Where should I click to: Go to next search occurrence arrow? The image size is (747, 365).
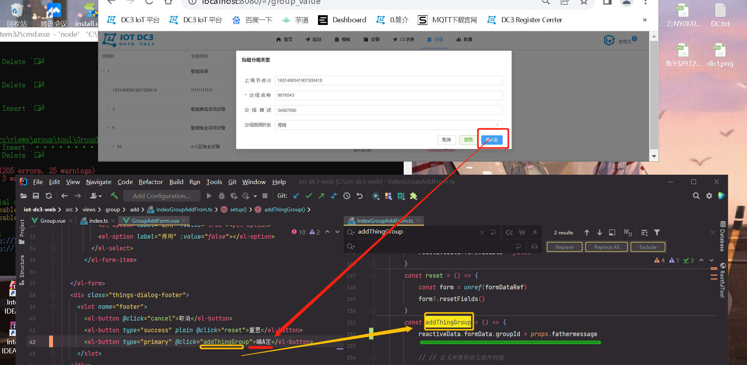click(600, 232)
